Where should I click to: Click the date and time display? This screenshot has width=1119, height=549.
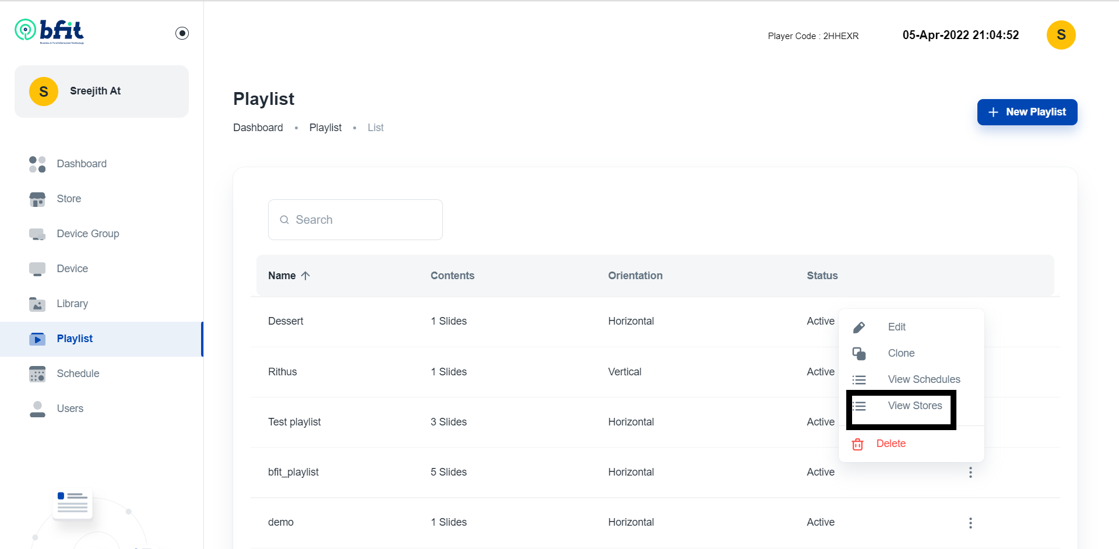(960, 35)
